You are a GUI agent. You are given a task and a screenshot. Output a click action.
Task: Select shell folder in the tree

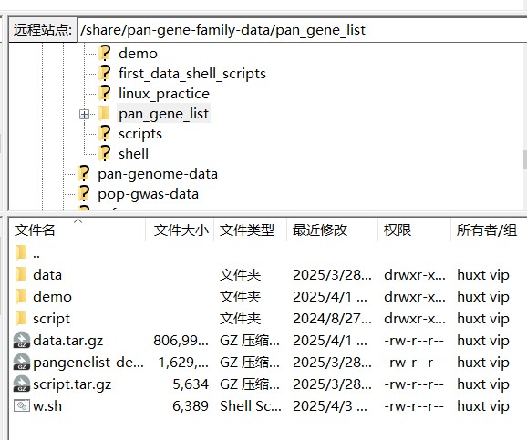point(133,154)
